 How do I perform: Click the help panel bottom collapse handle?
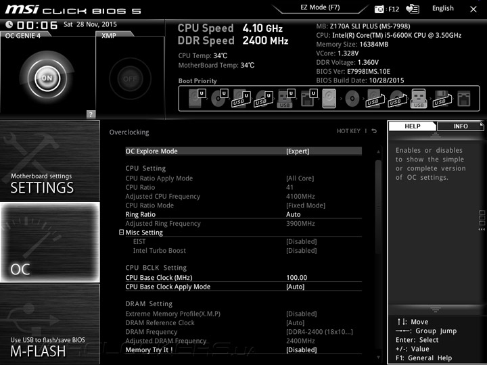pos(436,310)
